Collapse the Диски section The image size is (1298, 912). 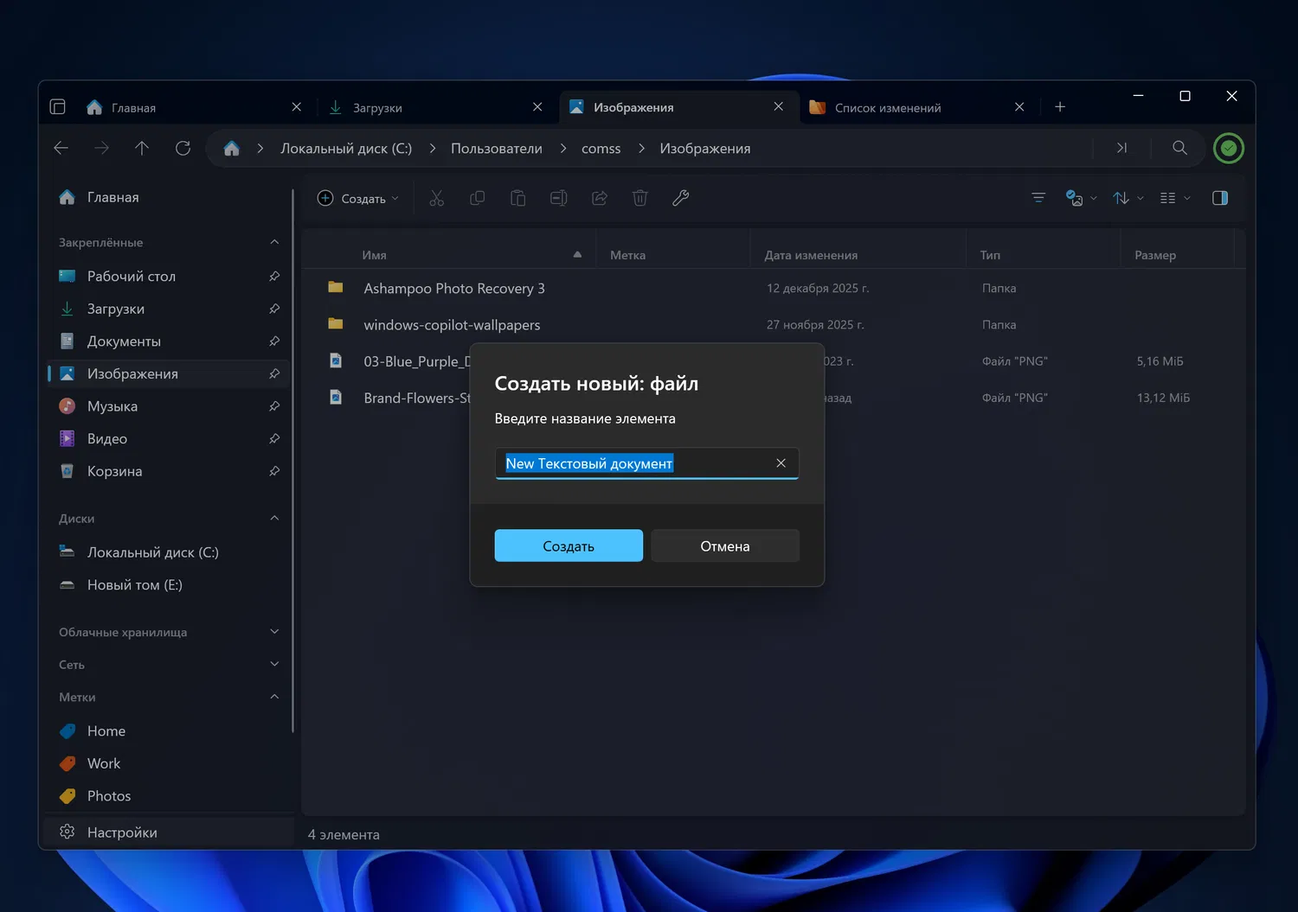pos(274,519)
